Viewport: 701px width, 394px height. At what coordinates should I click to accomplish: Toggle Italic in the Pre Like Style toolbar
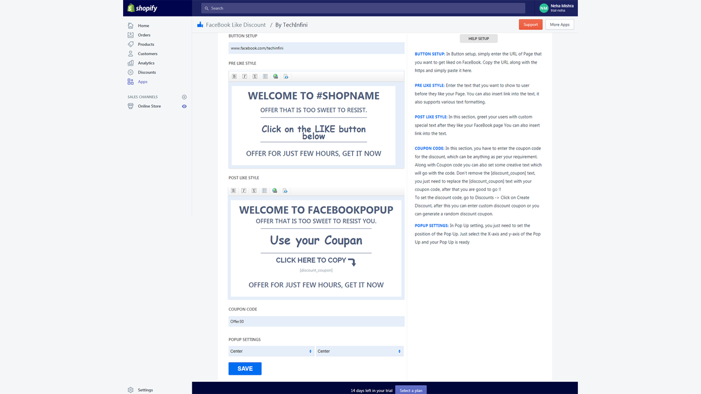tap(244, 77)
